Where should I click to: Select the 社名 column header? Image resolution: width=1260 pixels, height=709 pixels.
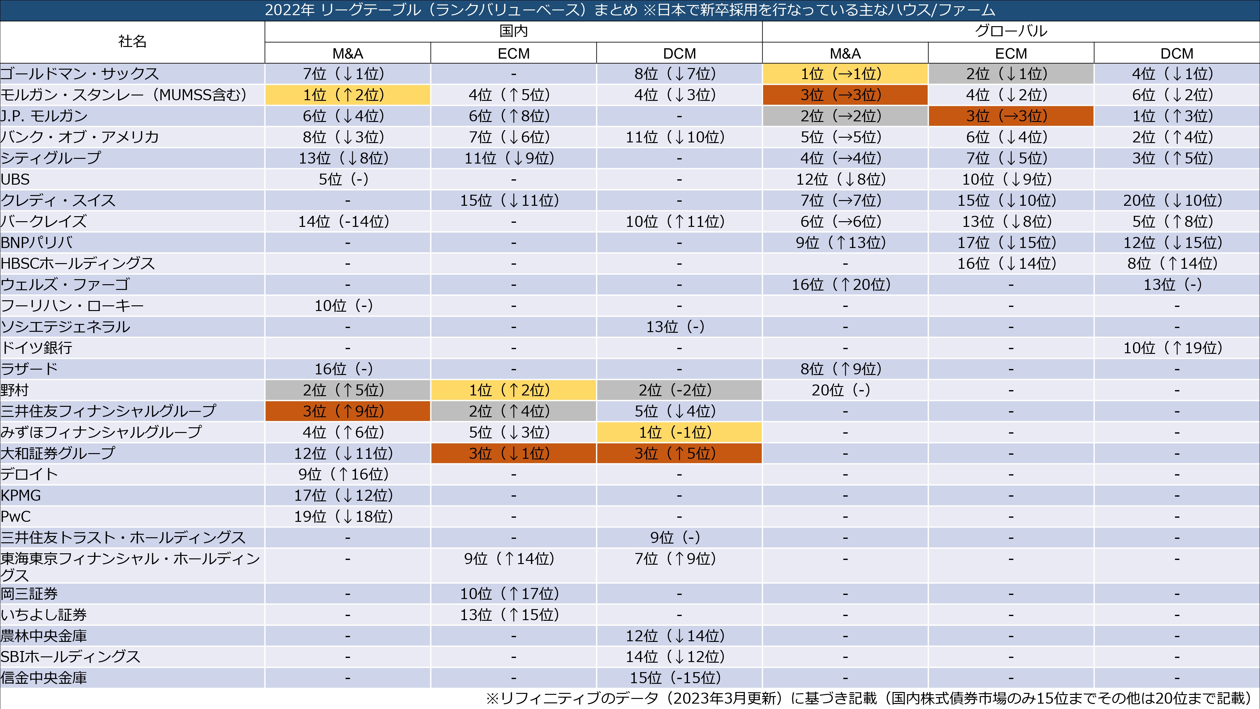132,42
